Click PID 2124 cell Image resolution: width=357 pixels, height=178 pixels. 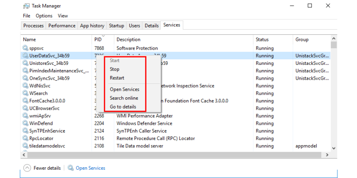[99, 131]
